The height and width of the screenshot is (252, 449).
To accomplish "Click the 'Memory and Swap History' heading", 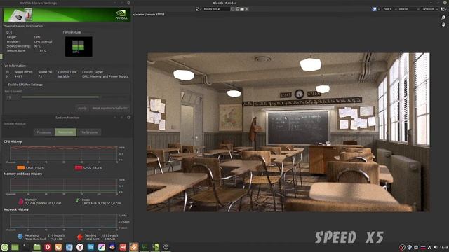I will (x=23, y=174).
